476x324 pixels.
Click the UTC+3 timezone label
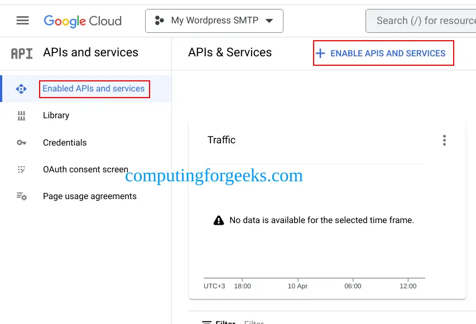click(x=214, y=286)
